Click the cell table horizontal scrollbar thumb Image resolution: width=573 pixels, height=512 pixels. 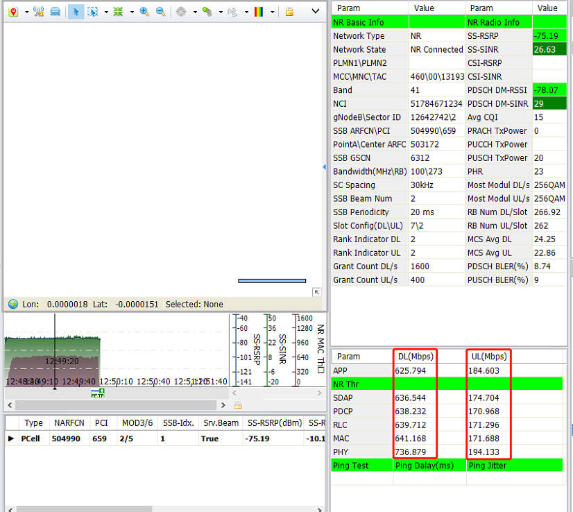click(85, 509)
